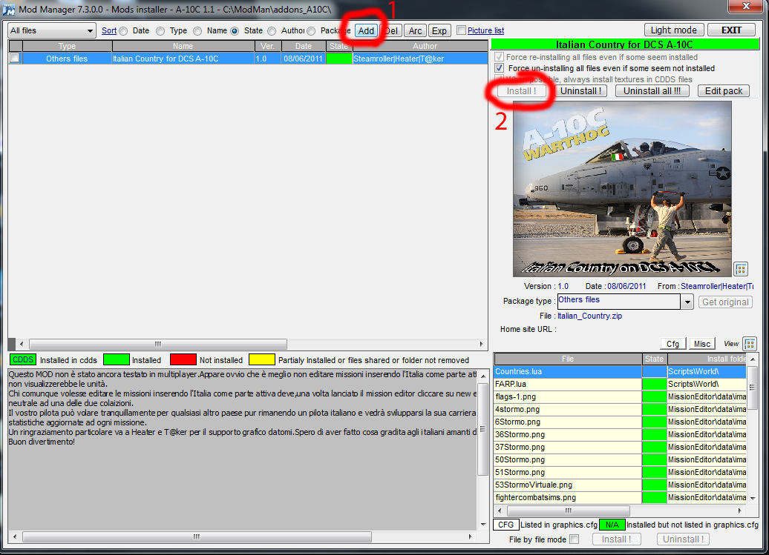Select the 36Stormo.png file row
The image size is (769, 555).
click(620, 434)
